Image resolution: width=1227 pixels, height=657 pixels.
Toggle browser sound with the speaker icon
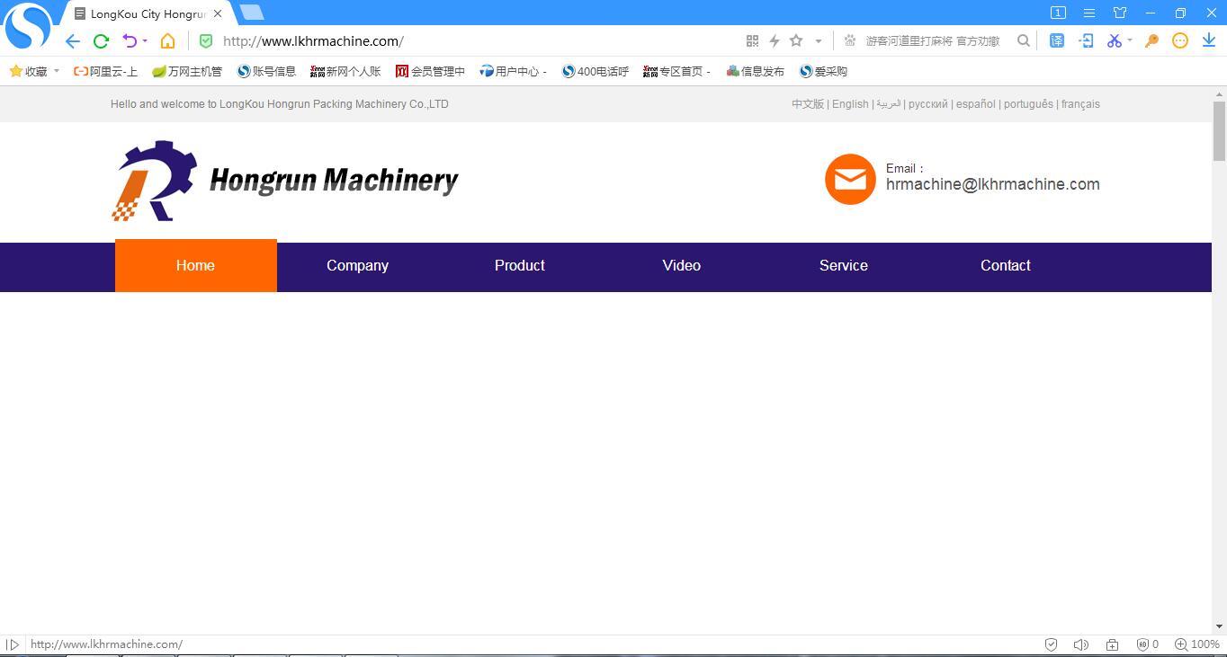[x=1080, y=644]
